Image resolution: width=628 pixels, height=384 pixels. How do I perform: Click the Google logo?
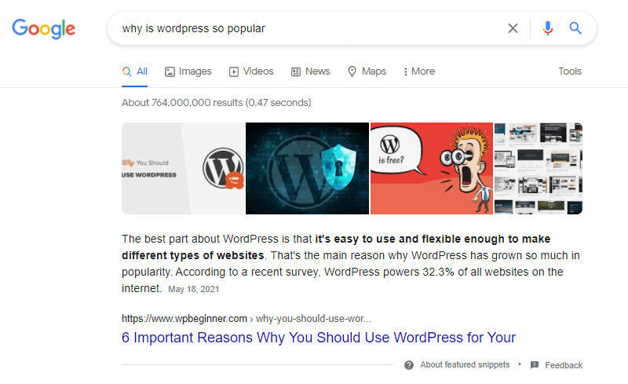point(43,29)
